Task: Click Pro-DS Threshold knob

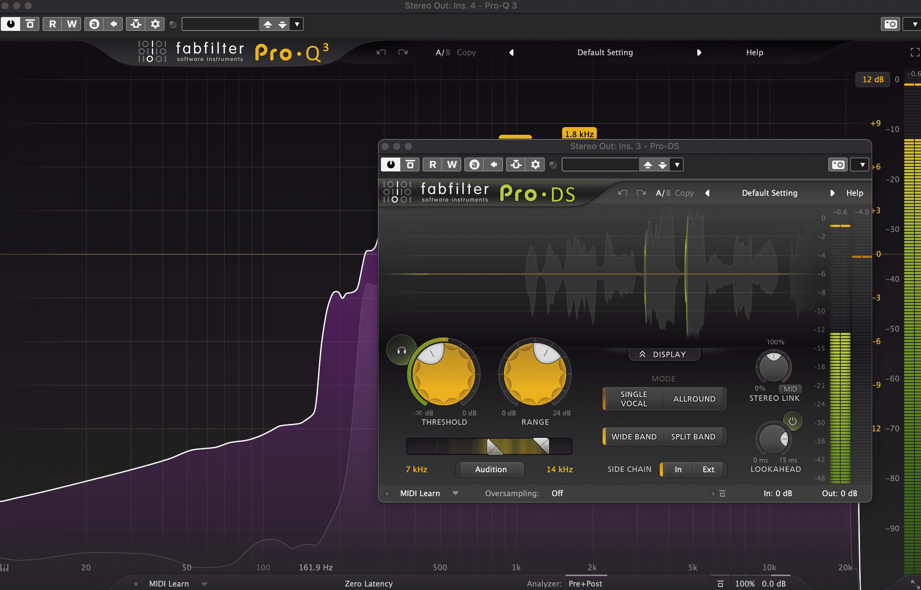Action: point(444,374)
